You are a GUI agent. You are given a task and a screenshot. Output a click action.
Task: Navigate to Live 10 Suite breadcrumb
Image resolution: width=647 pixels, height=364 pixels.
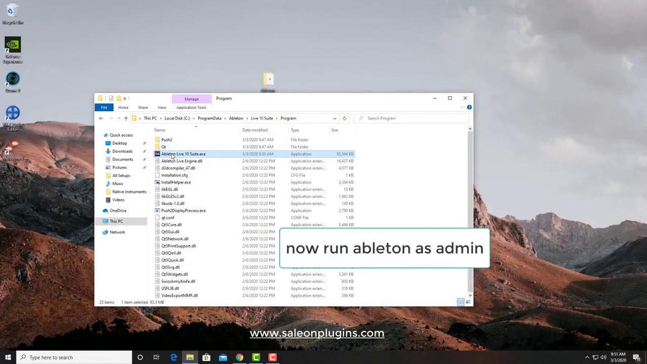(x=262, y=118)
